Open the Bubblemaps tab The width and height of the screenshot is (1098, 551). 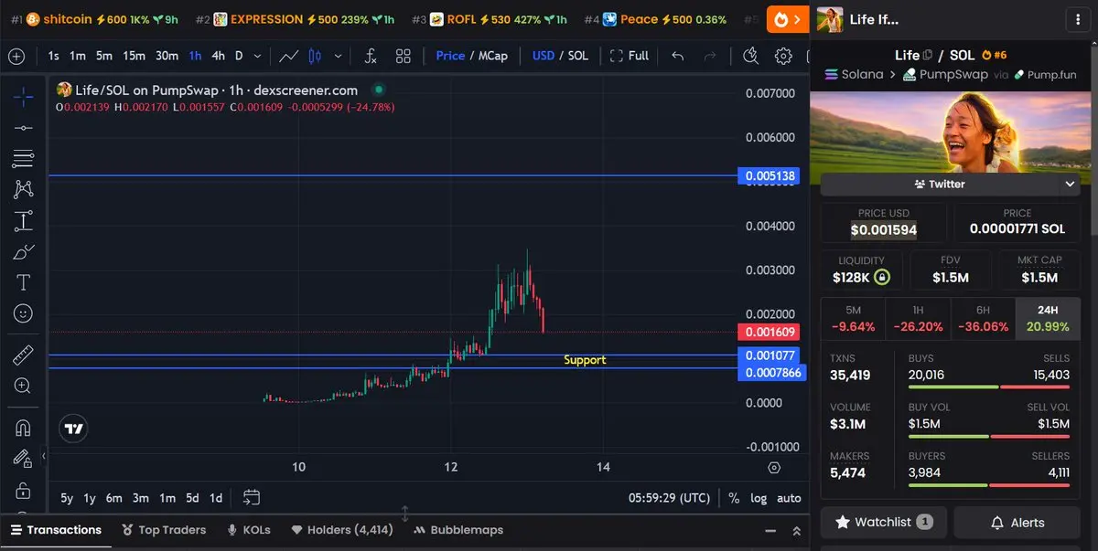point(458,530)
